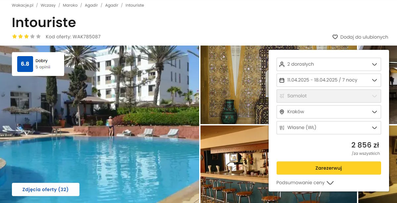The width and height of the screenshot is (397, 203).
Task: Go to Maroko in breadcrumb
Action: [x=70, y=5]
